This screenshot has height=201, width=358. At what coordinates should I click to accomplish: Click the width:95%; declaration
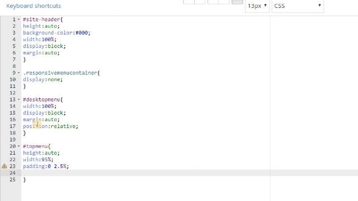pos(38,160)
